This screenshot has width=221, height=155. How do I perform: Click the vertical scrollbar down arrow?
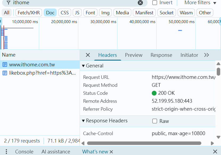(x=218, y=137)
